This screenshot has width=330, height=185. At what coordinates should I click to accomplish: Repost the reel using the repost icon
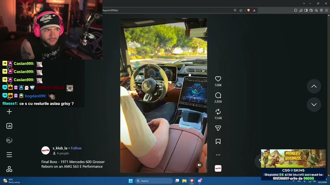[x=218, y=112]
